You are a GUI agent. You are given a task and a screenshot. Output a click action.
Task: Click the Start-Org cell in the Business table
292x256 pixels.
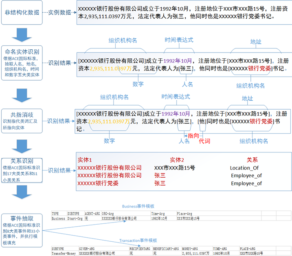click(x=75, y=218)
